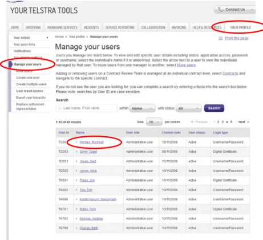263x240 pixels.
Task: Open 'Create multiple users' in the sidebar
Action: point(31,84)
